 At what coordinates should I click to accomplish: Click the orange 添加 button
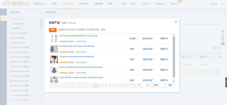[x=53, y=30]
